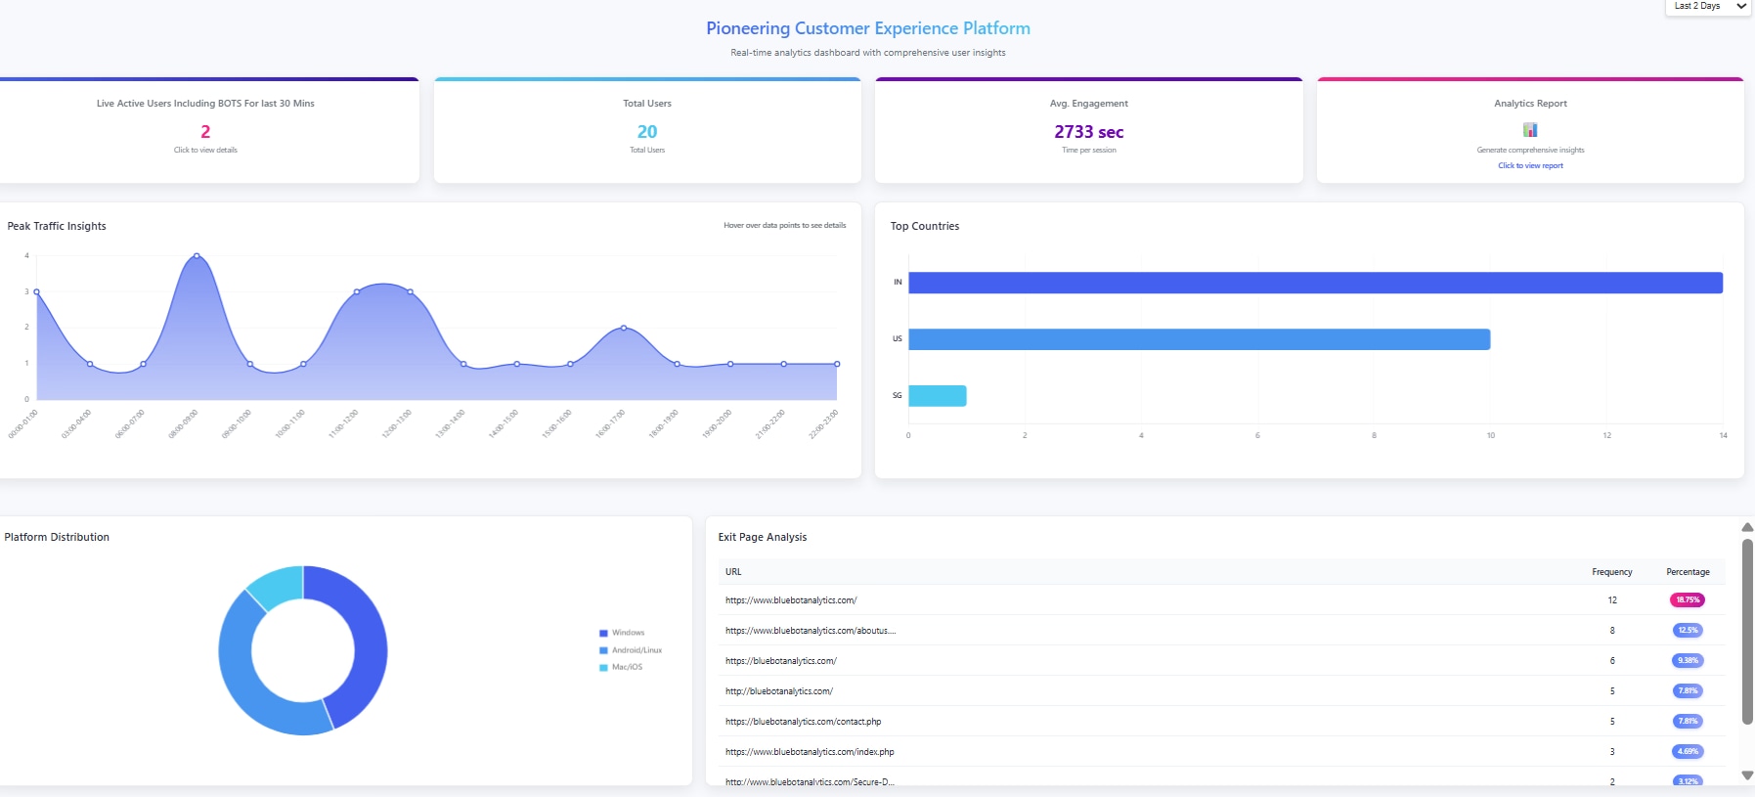The height and width of the screenshot is (797, 1755).
Task: Click the 16:00-17:00 data point on traffic chart
Action: [624, 328]
